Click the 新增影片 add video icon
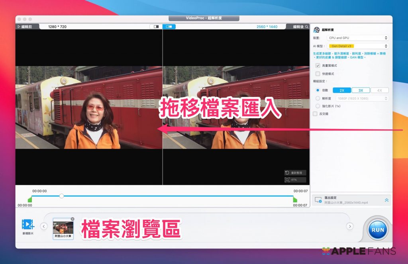Screen dimensions: 408x264 point(28,225)
